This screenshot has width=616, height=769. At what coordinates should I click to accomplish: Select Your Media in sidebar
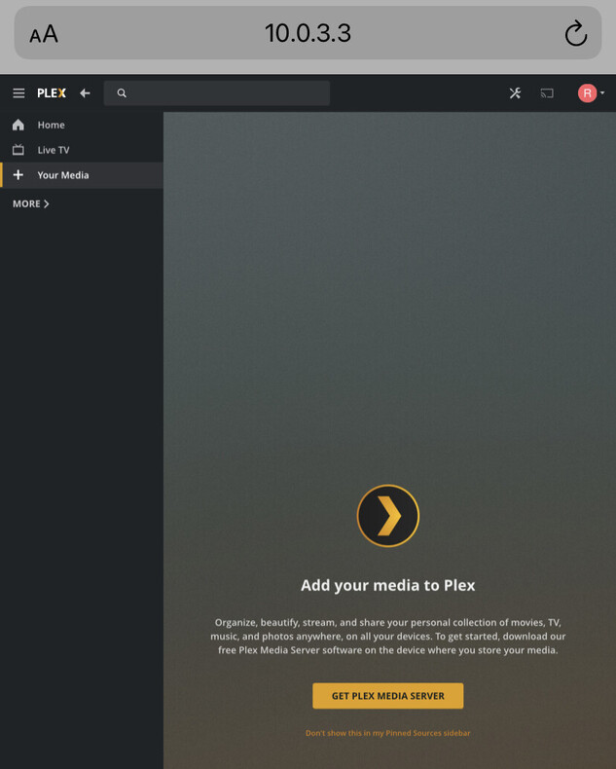[82, 175]
